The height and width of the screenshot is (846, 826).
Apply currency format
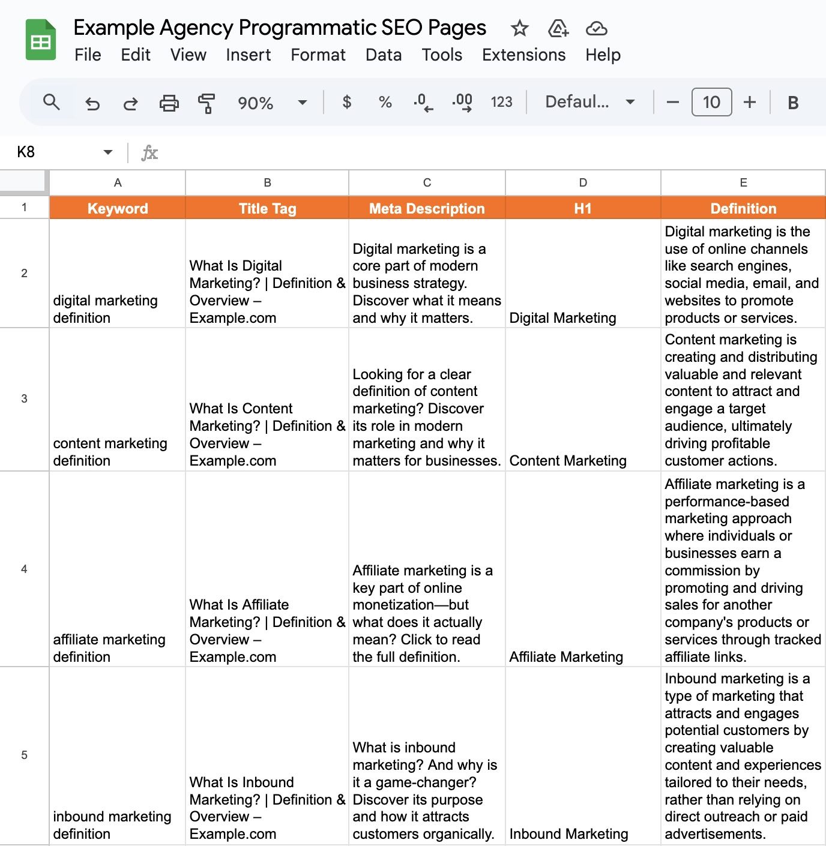pos(346,102)
